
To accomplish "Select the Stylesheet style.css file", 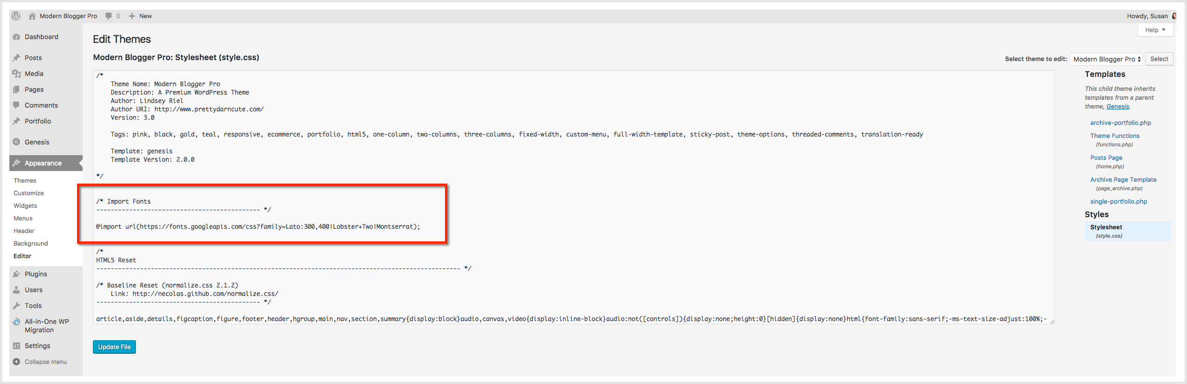I will coord(1128,231).
